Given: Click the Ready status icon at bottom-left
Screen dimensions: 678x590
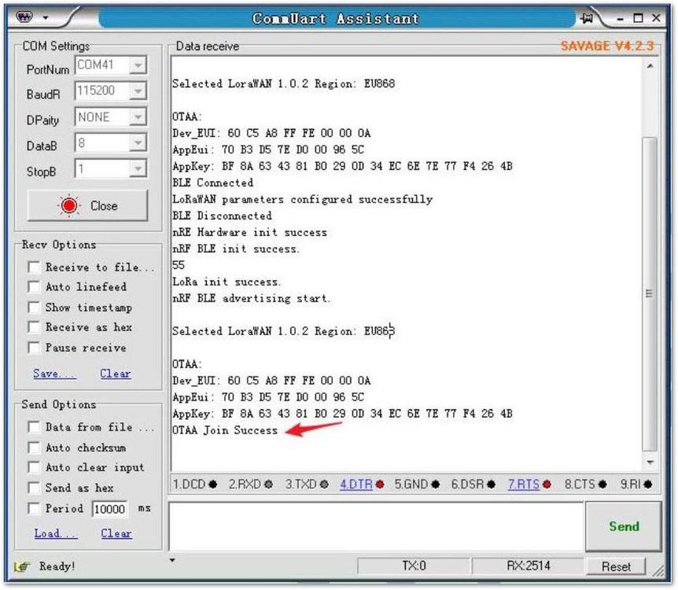Looking at the screenshot, I should [21, 566].
